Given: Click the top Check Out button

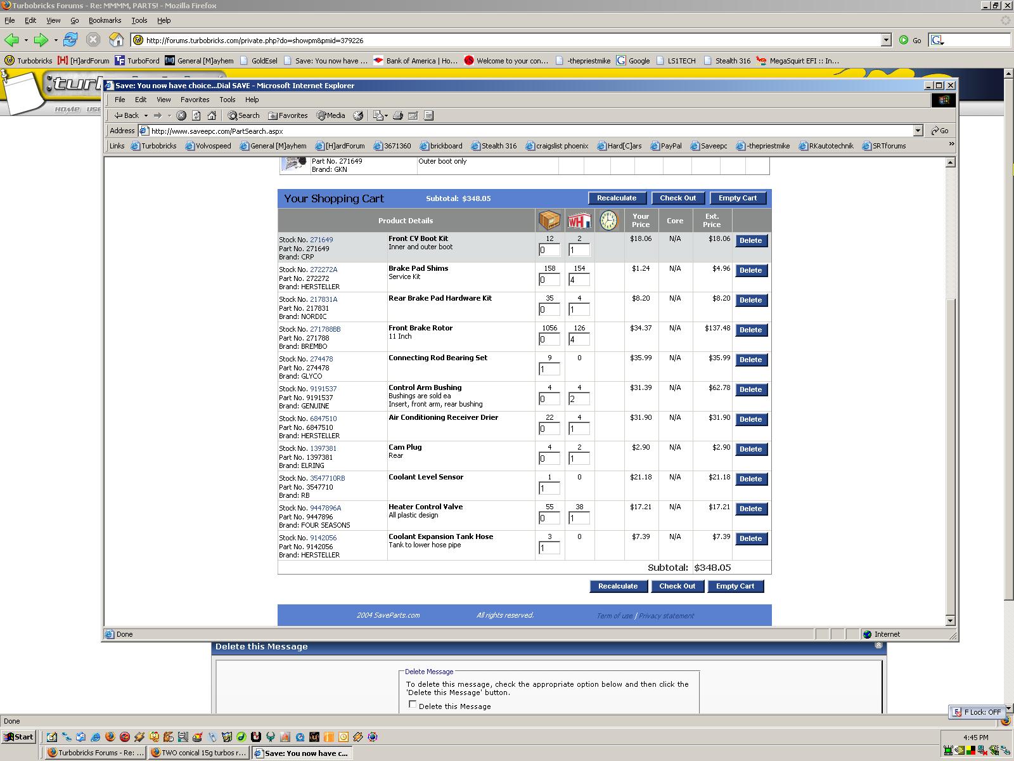Looking at the screenshot, I should pos(677,198).
